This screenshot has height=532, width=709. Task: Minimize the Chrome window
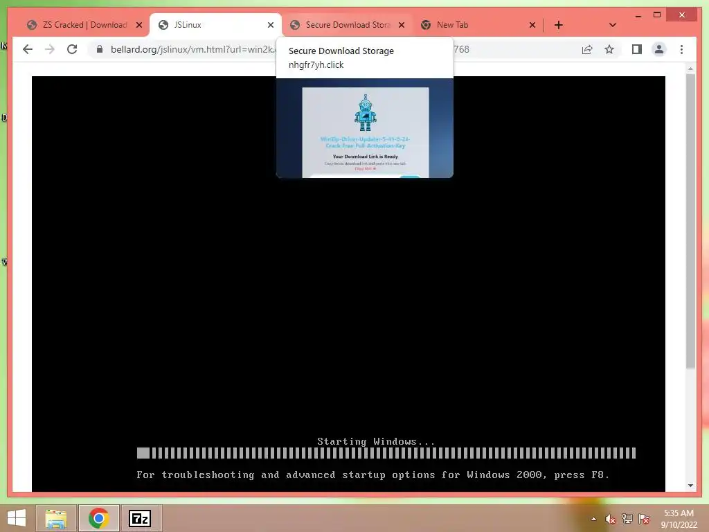(638, 15)
